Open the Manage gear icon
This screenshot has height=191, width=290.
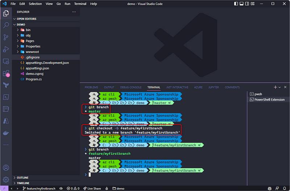pos(6,179)
